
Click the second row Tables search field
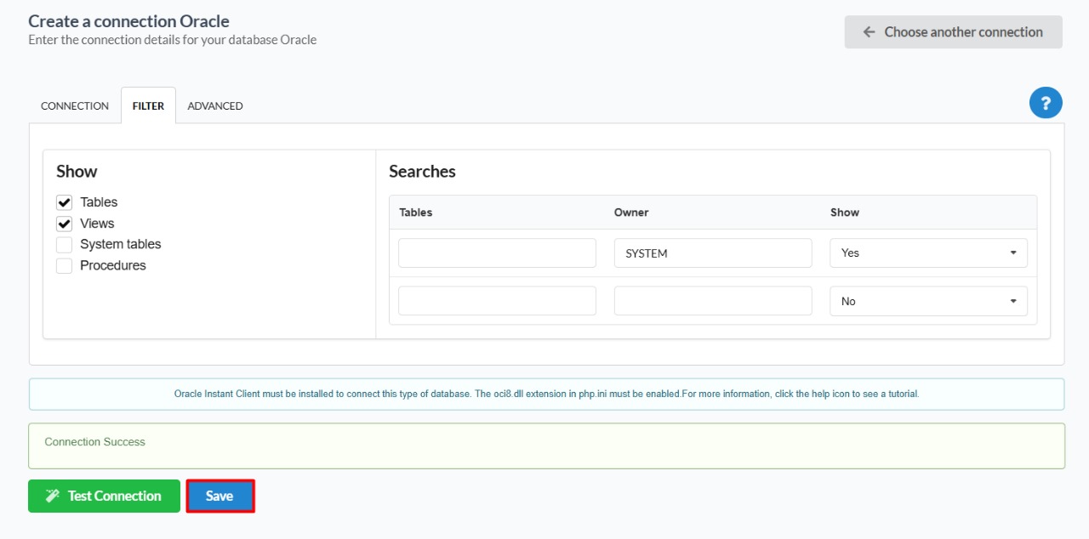point(497,301)
